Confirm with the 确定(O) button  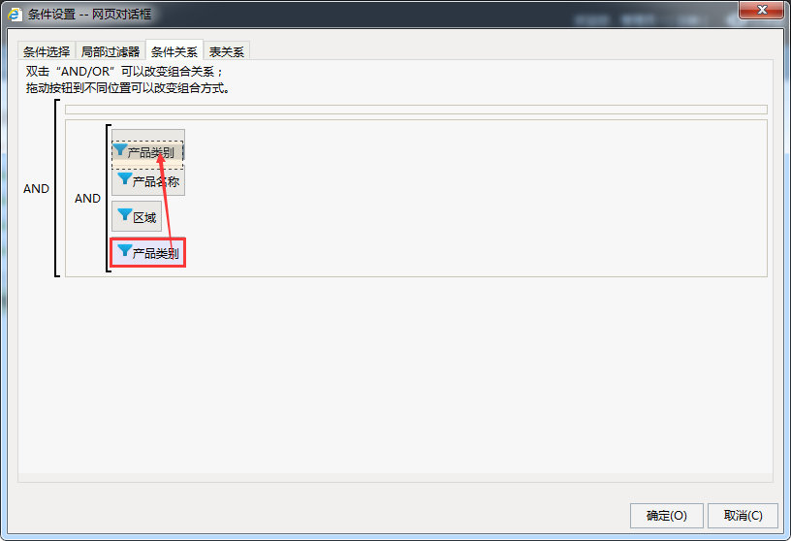tap(666, 515)
